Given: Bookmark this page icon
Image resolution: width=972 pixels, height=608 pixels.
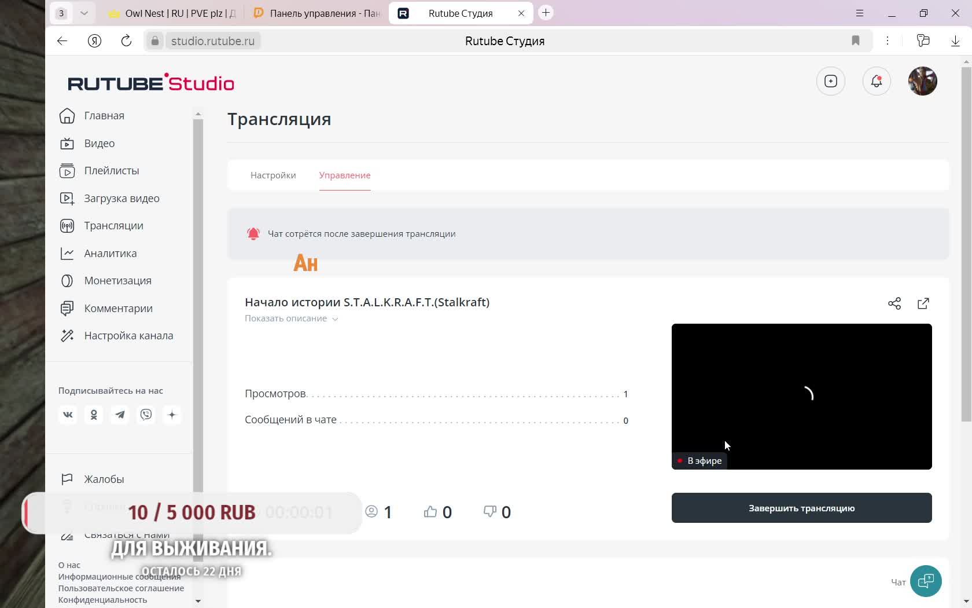Looking at the screenshot, I should (x=856, y=41).
